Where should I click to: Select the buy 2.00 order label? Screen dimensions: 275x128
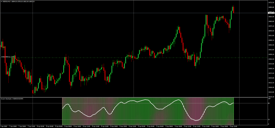click(x=8, y=57)
